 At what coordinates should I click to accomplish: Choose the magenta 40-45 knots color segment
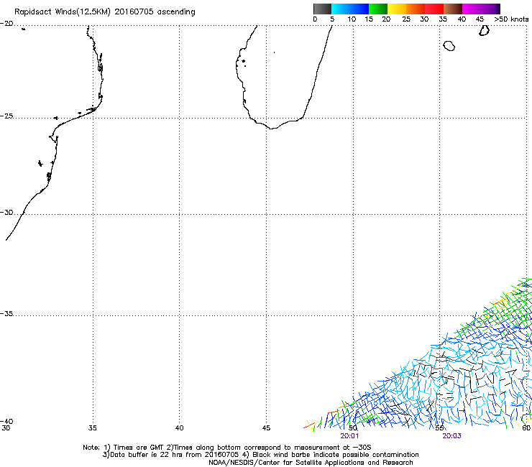[x=472, y=9]
